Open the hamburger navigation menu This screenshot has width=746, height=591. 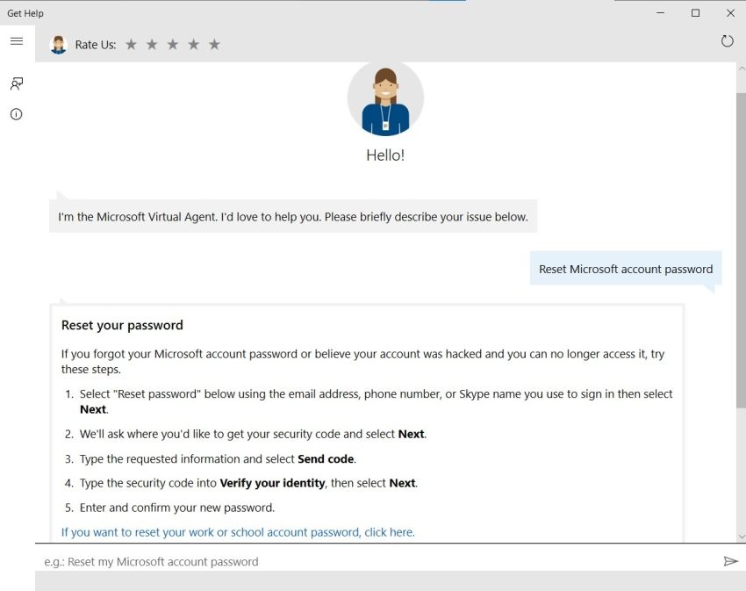tap(17, 41)
